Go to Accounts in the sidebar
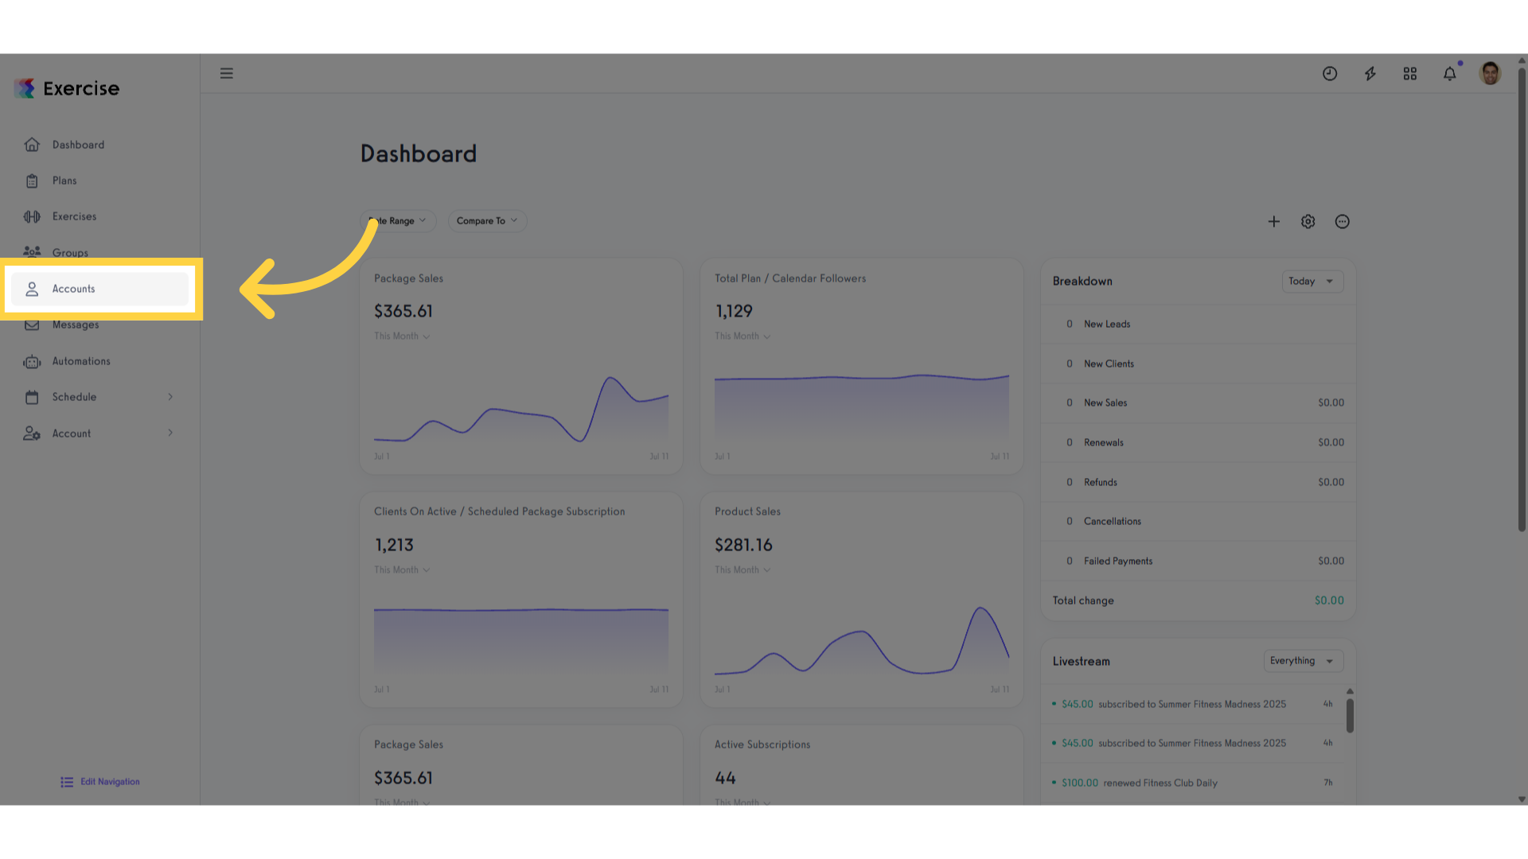The width and height of the screenshot is (1528, 859). pos(99,289)
